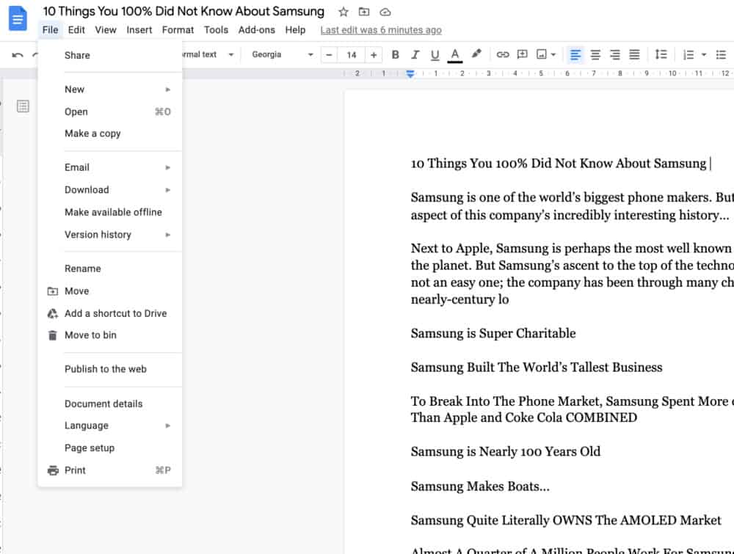Viewport: 734px width, 554px height.
Task: Expand the New submenu
Action: [110, 90]
